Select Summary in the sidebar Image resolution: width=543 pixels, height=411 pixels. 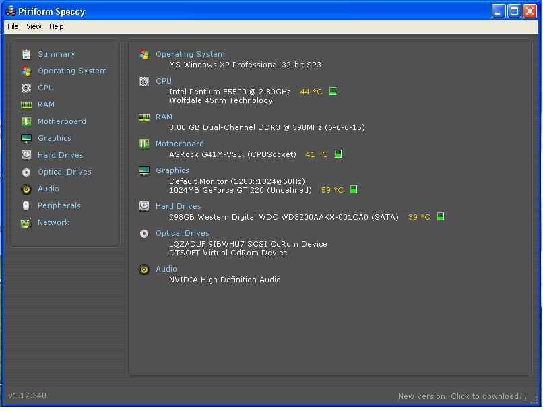tap(57, 54)
